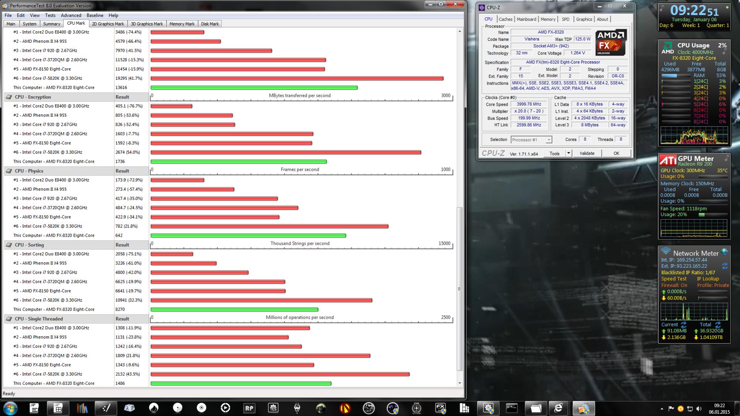Viewport: 740px width, 416px height.
Task: Open the file folder on the taskbar
Action: [x=536, y=408]
